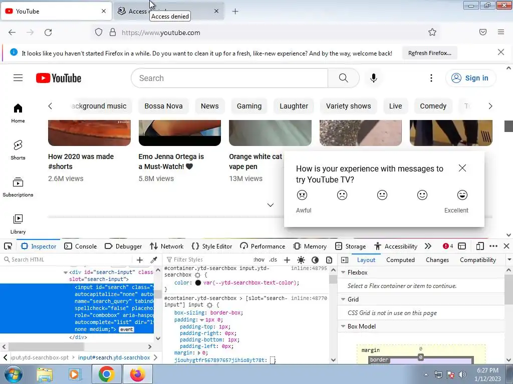Click the Refresh Firefox button
The image size is (513, 384).
click(429, 53)
